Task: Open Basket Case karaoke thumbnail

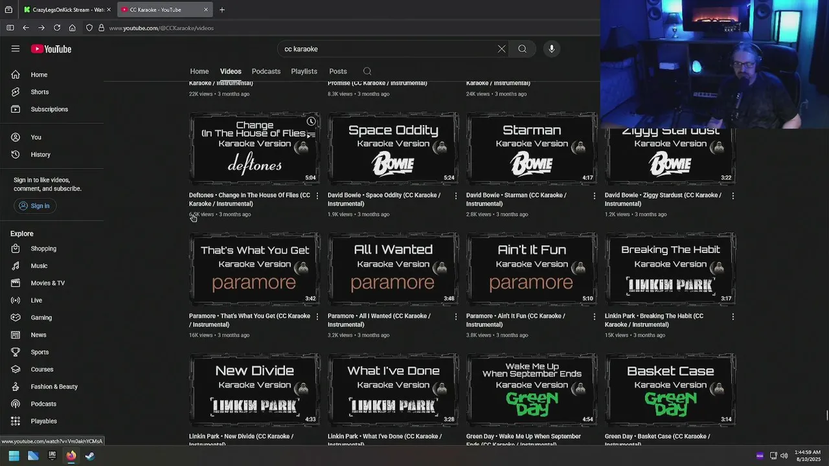Action: coord(670,390)
